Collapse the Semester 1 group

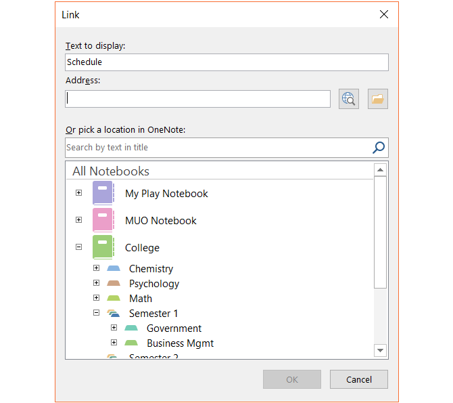click(x=96, y=313)
